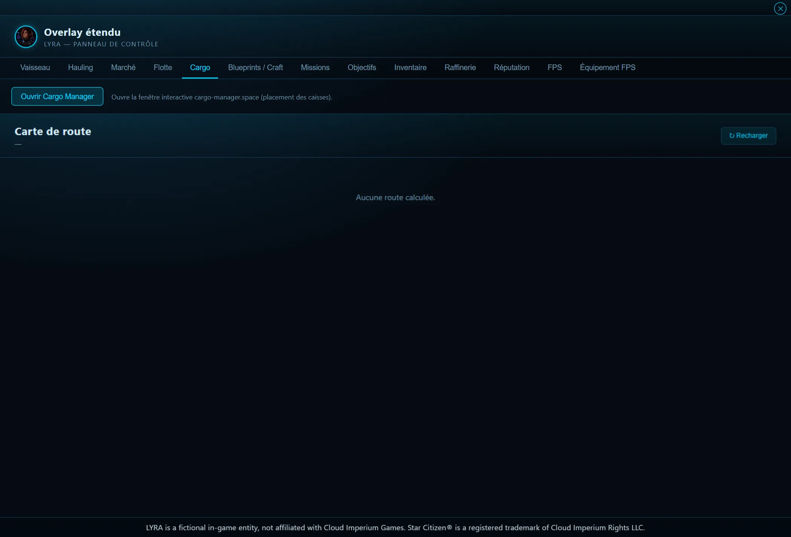Open the Objectifs tab
791x537 pixels.
coord(362,67)
